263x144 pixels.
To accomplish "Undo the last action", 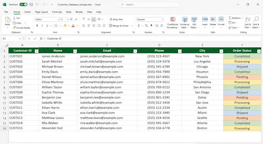I will click(37, 5).
